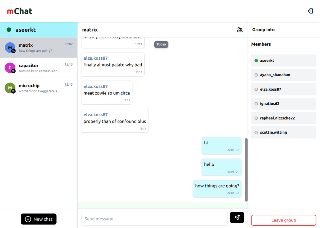
Task: Start a new chat
Action: 39,219
